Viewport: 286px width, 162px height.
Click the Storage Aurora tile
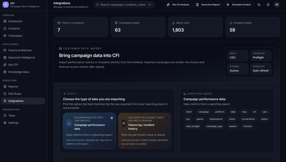pyautogui.click(x=238, y=69)
